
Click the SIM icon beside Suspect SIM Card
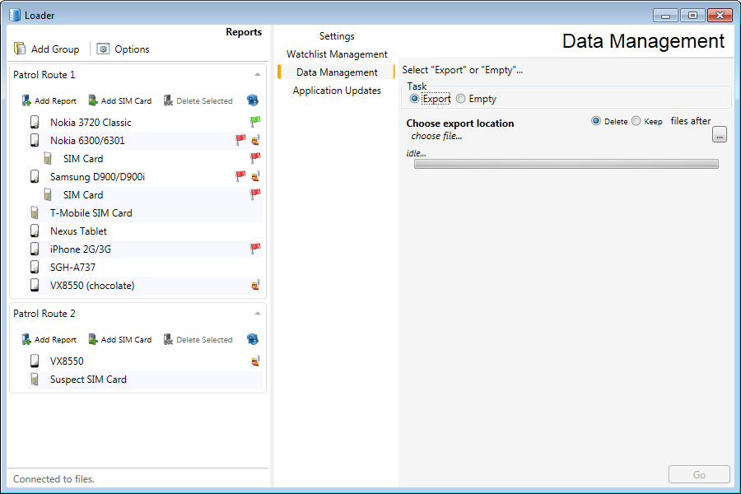point(35,379)
